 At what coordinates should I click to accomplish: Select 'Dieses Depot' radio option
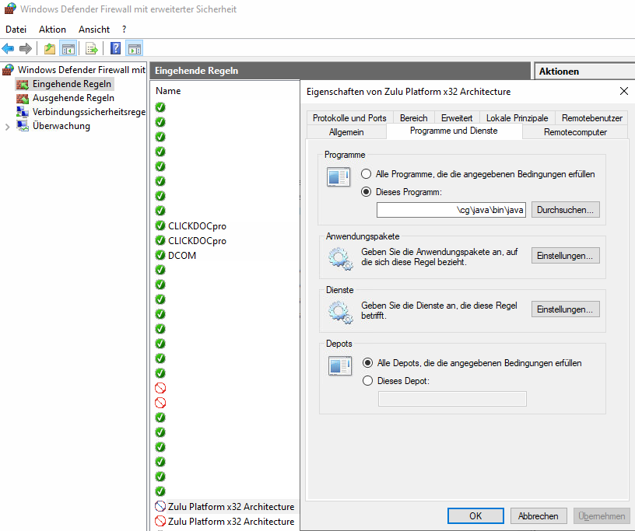pyautogui.click(x=368, y=381)
